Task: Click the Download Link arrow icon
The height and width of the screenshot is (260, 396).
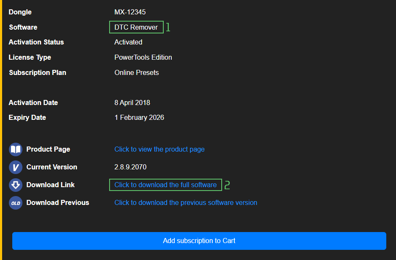Action: (x=16, y=185)
